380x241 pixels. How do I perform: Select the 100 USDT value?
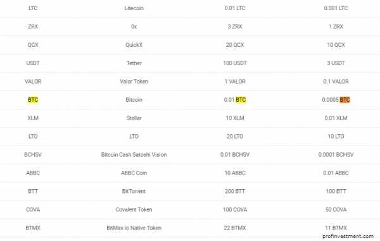tap(235, 63)
